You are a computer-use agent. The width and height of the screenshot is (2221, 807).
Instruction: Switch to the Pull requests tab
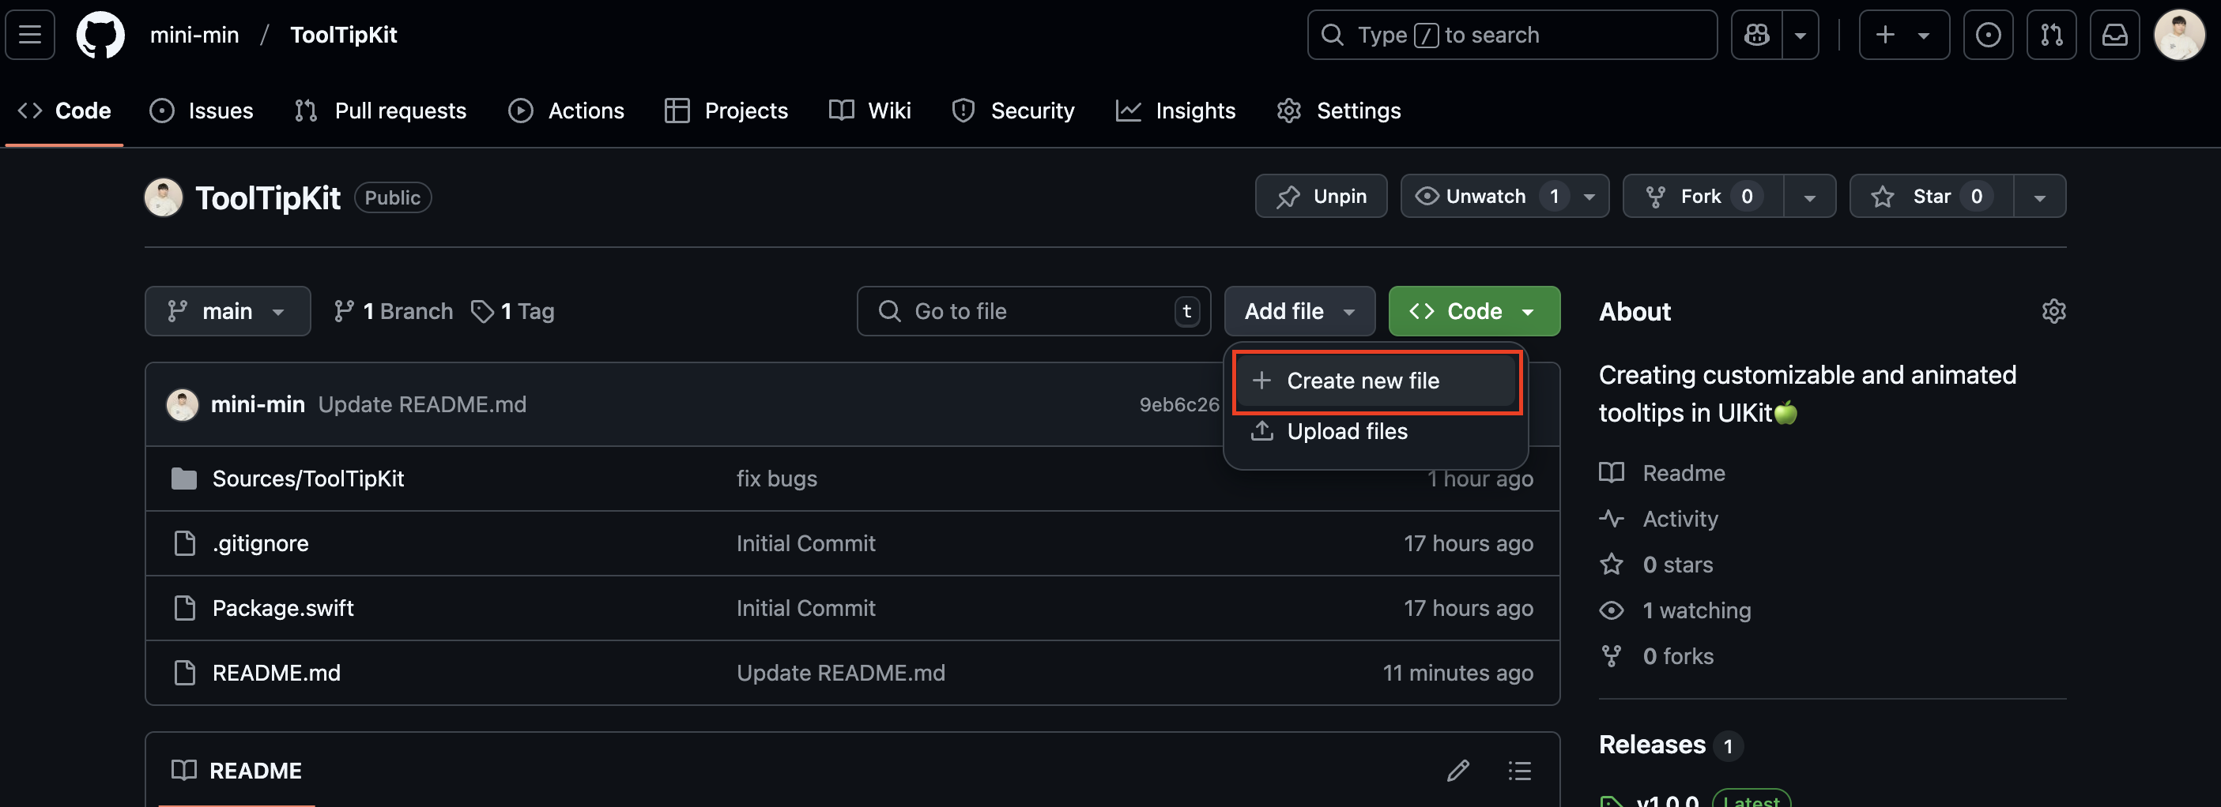coord(380,111)
